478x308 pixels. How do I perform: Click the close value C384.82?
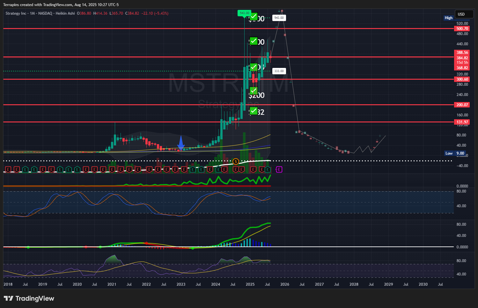click(132, 13)
